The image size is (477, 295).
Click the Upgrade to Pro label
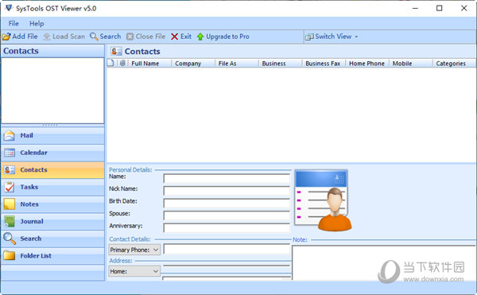227,37
